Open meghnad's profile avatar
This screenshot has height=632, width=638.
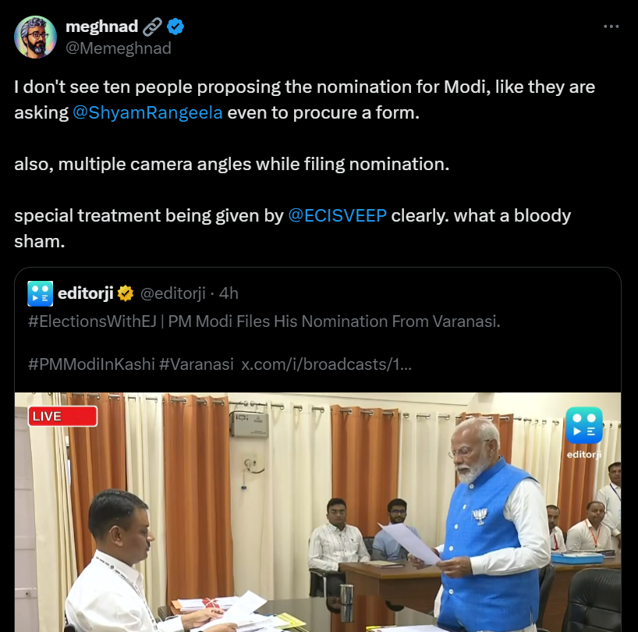click(x=35, y=37)
